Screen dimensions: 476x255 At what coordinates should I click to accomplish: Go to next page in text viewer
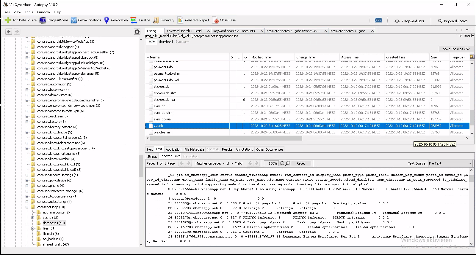coord(188,163)
